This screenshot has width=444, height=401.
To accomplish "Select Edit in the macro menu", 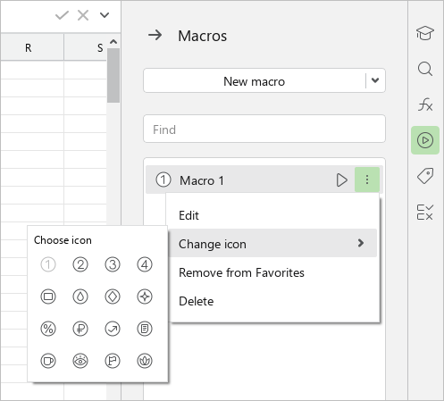I will pos(272,215).
